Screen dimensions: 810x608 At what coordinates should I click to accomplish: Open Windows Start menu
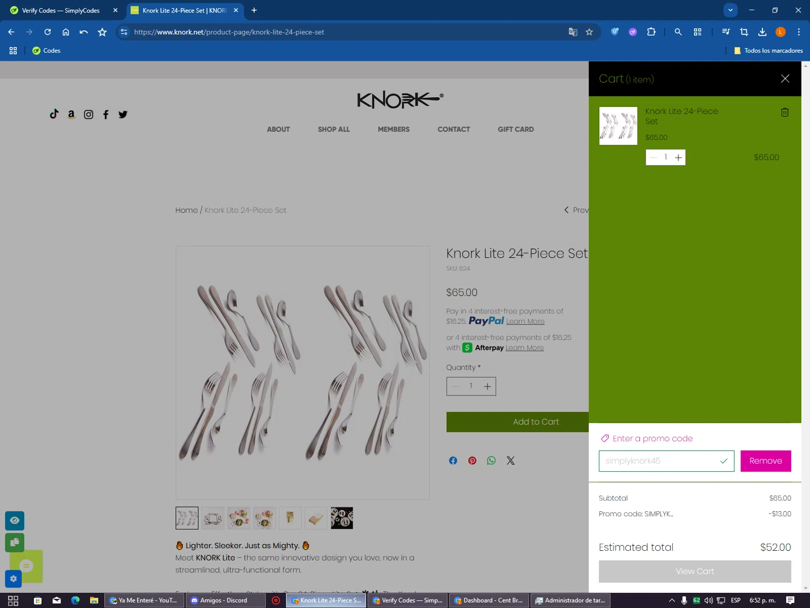pyautogui.click(x=13, y=600)
